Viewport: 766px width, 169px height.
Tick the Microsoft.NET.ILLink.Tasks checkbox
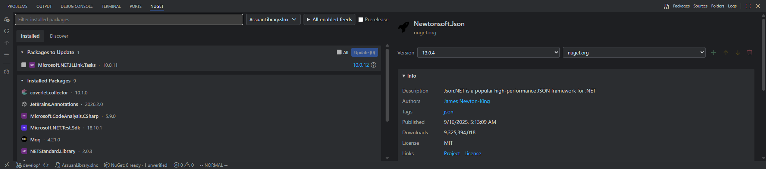pos(23,65)
